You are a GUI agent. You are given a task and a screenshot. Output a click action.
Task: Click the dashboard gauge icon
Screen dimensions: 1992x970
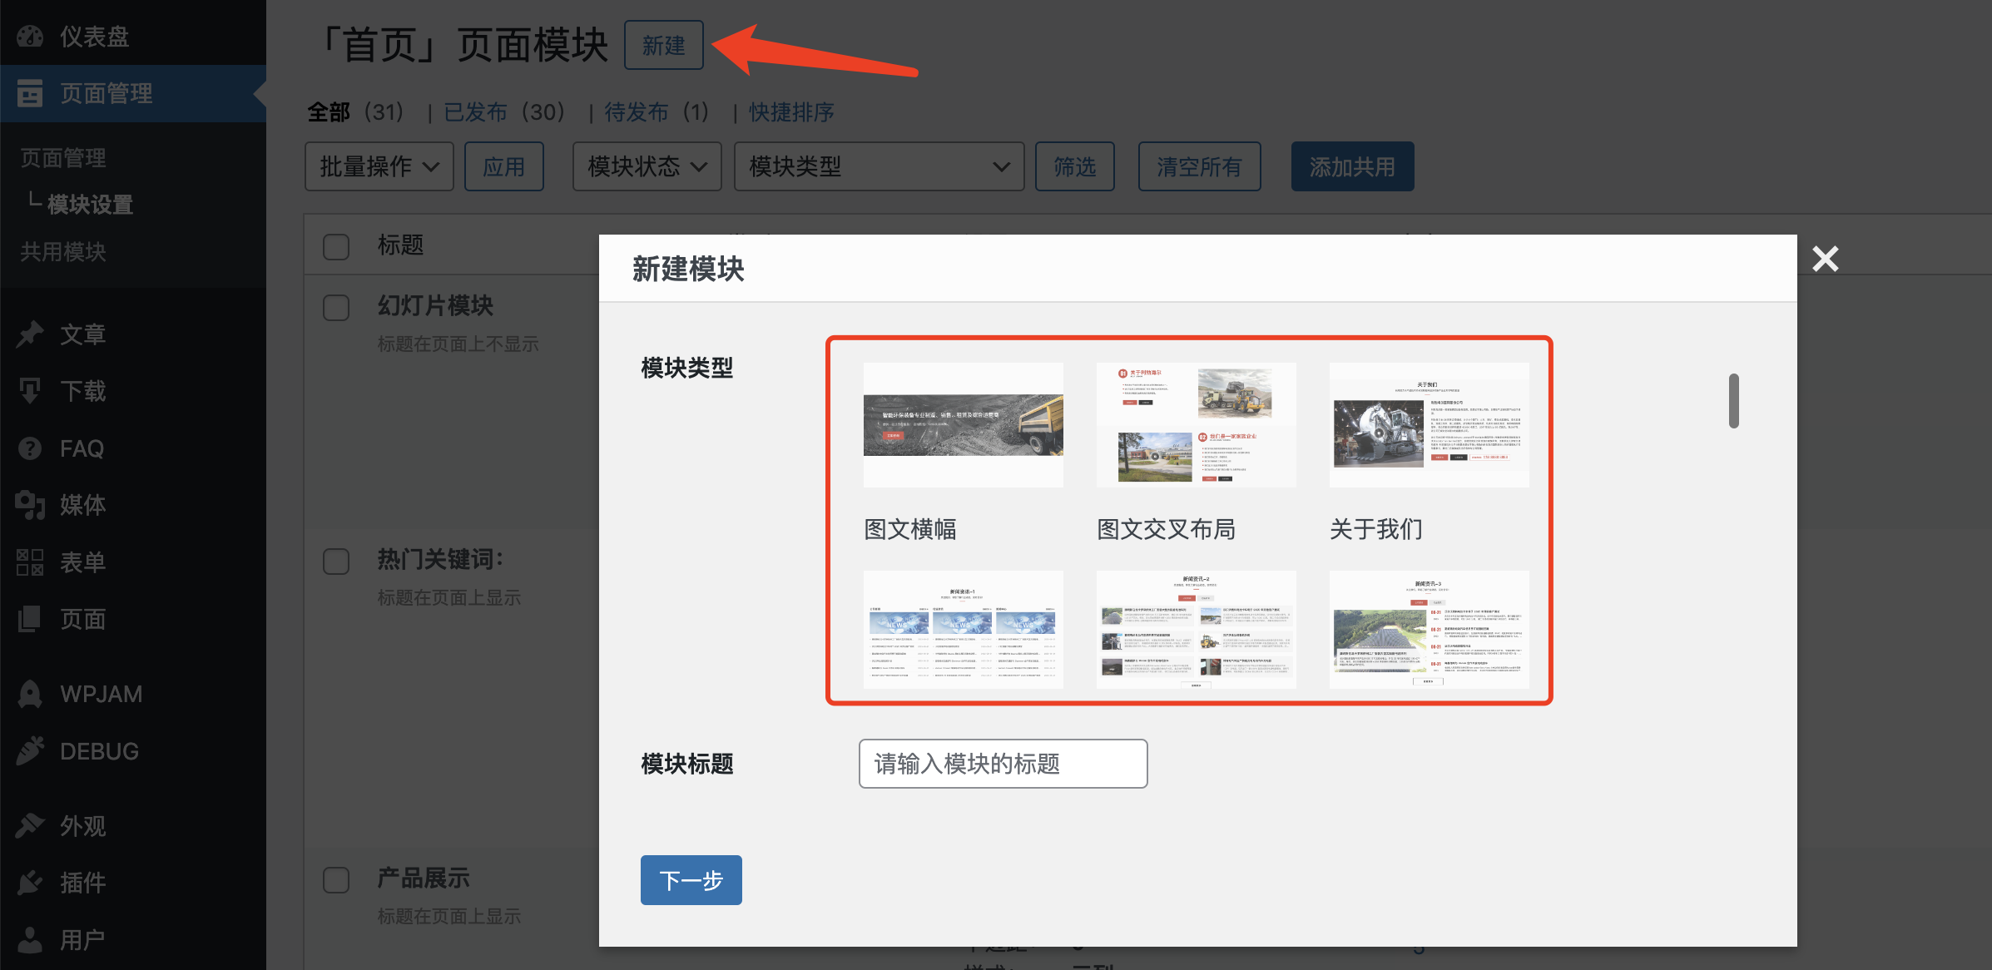(x=30, y=37)
